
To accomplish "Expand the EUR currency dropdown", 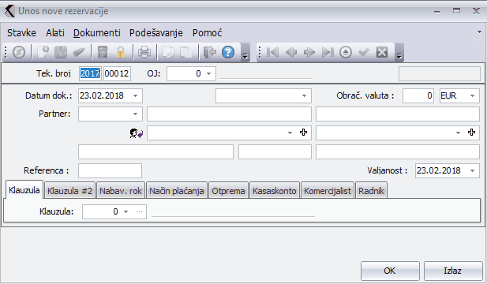I will point(473,96).
